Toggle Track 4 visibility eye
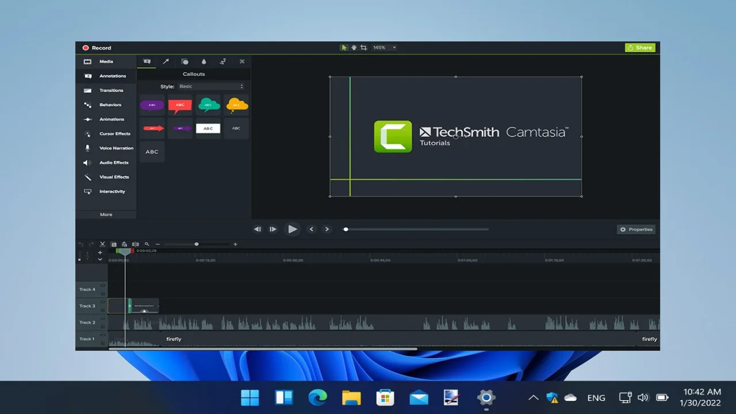The image size is (736, 414). point(103,286)
